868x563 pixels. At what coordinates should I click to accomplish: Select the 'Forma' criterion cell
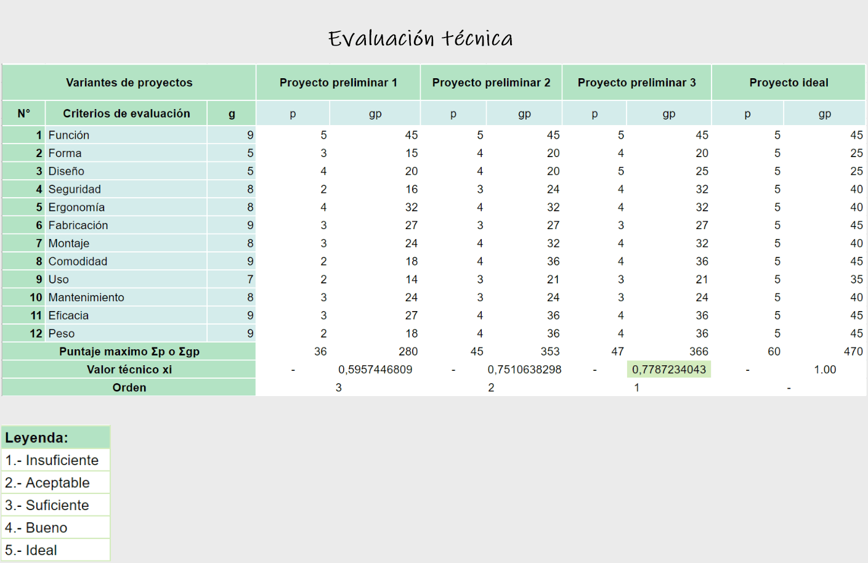pyautogui.click(x=126, y=153)
